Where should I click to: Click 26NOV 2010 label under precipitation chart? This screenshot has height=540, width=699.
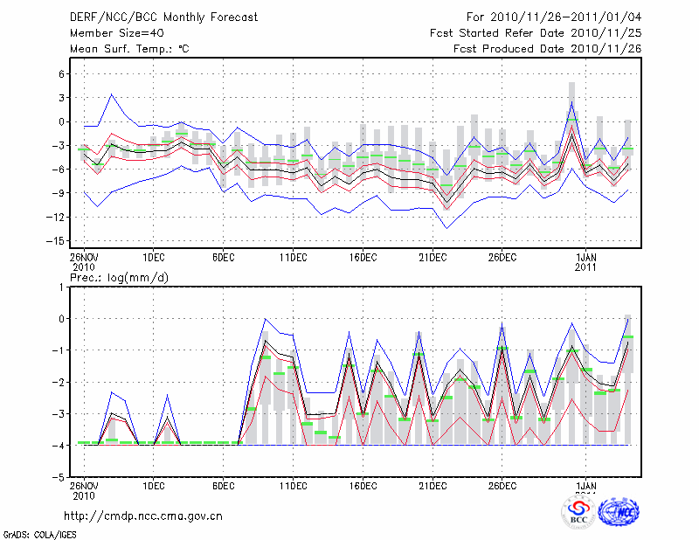84,490
